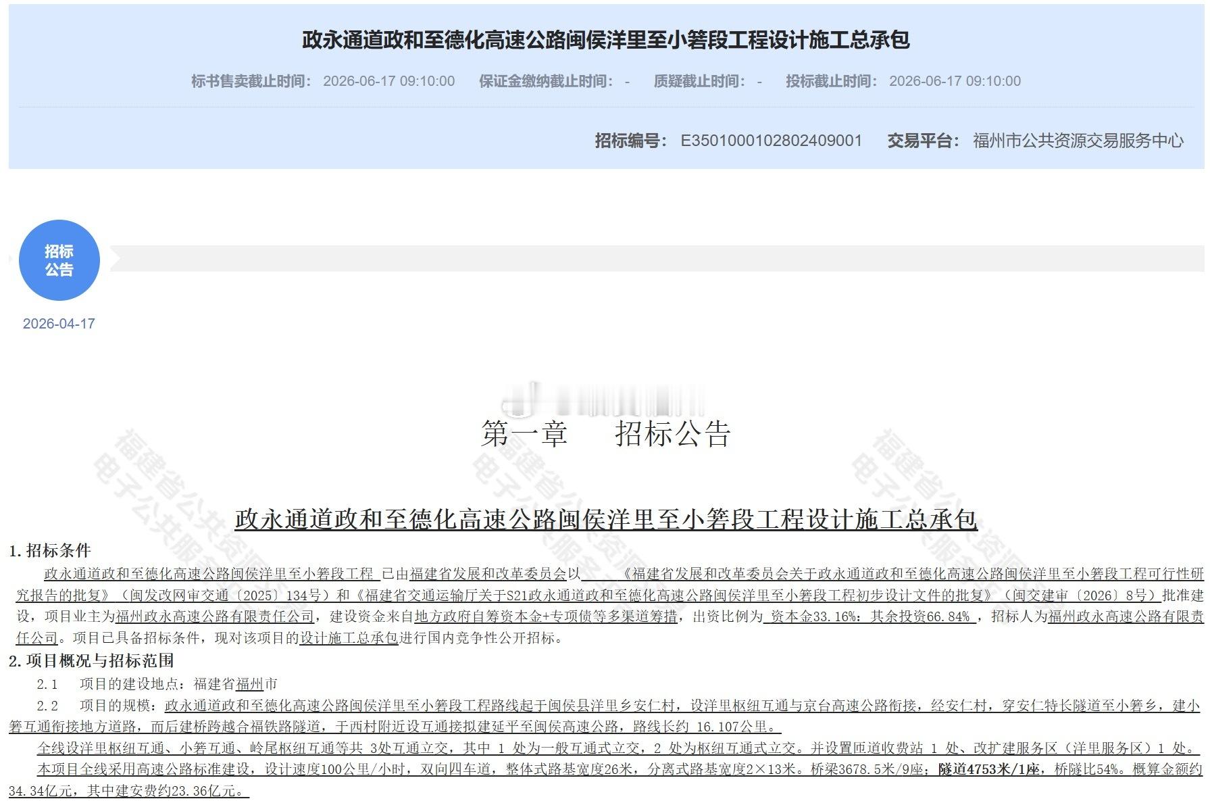Click the section heading 2.项目概况与招标范围
The width and height of the screenshot is (1210, 801).
(91, 661)
